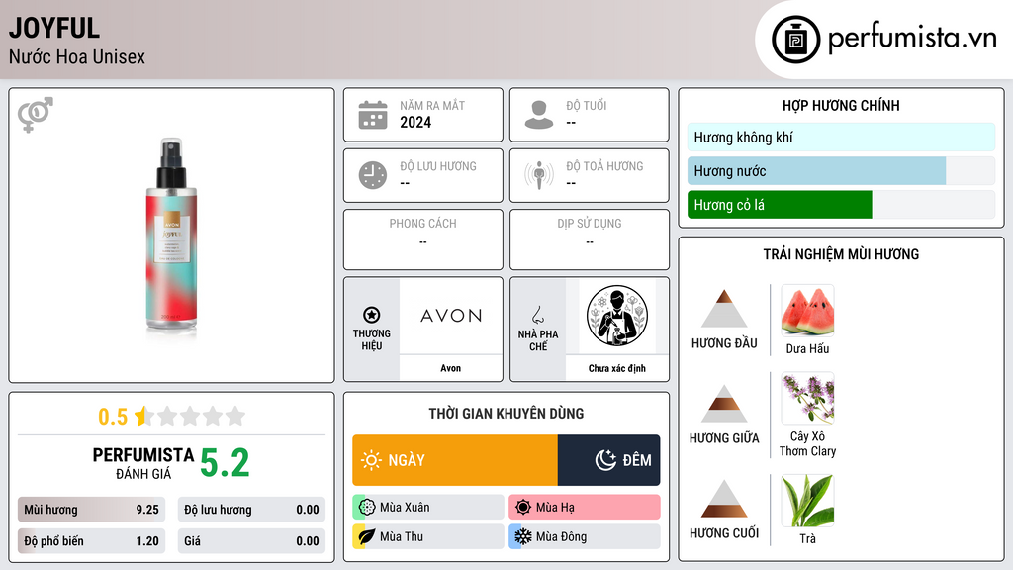Image resolution: width=1013 pixels, height=570 pixels.
Task: Click the radiating figure icon for Độ Toả Hương
Action: (539, 175)
